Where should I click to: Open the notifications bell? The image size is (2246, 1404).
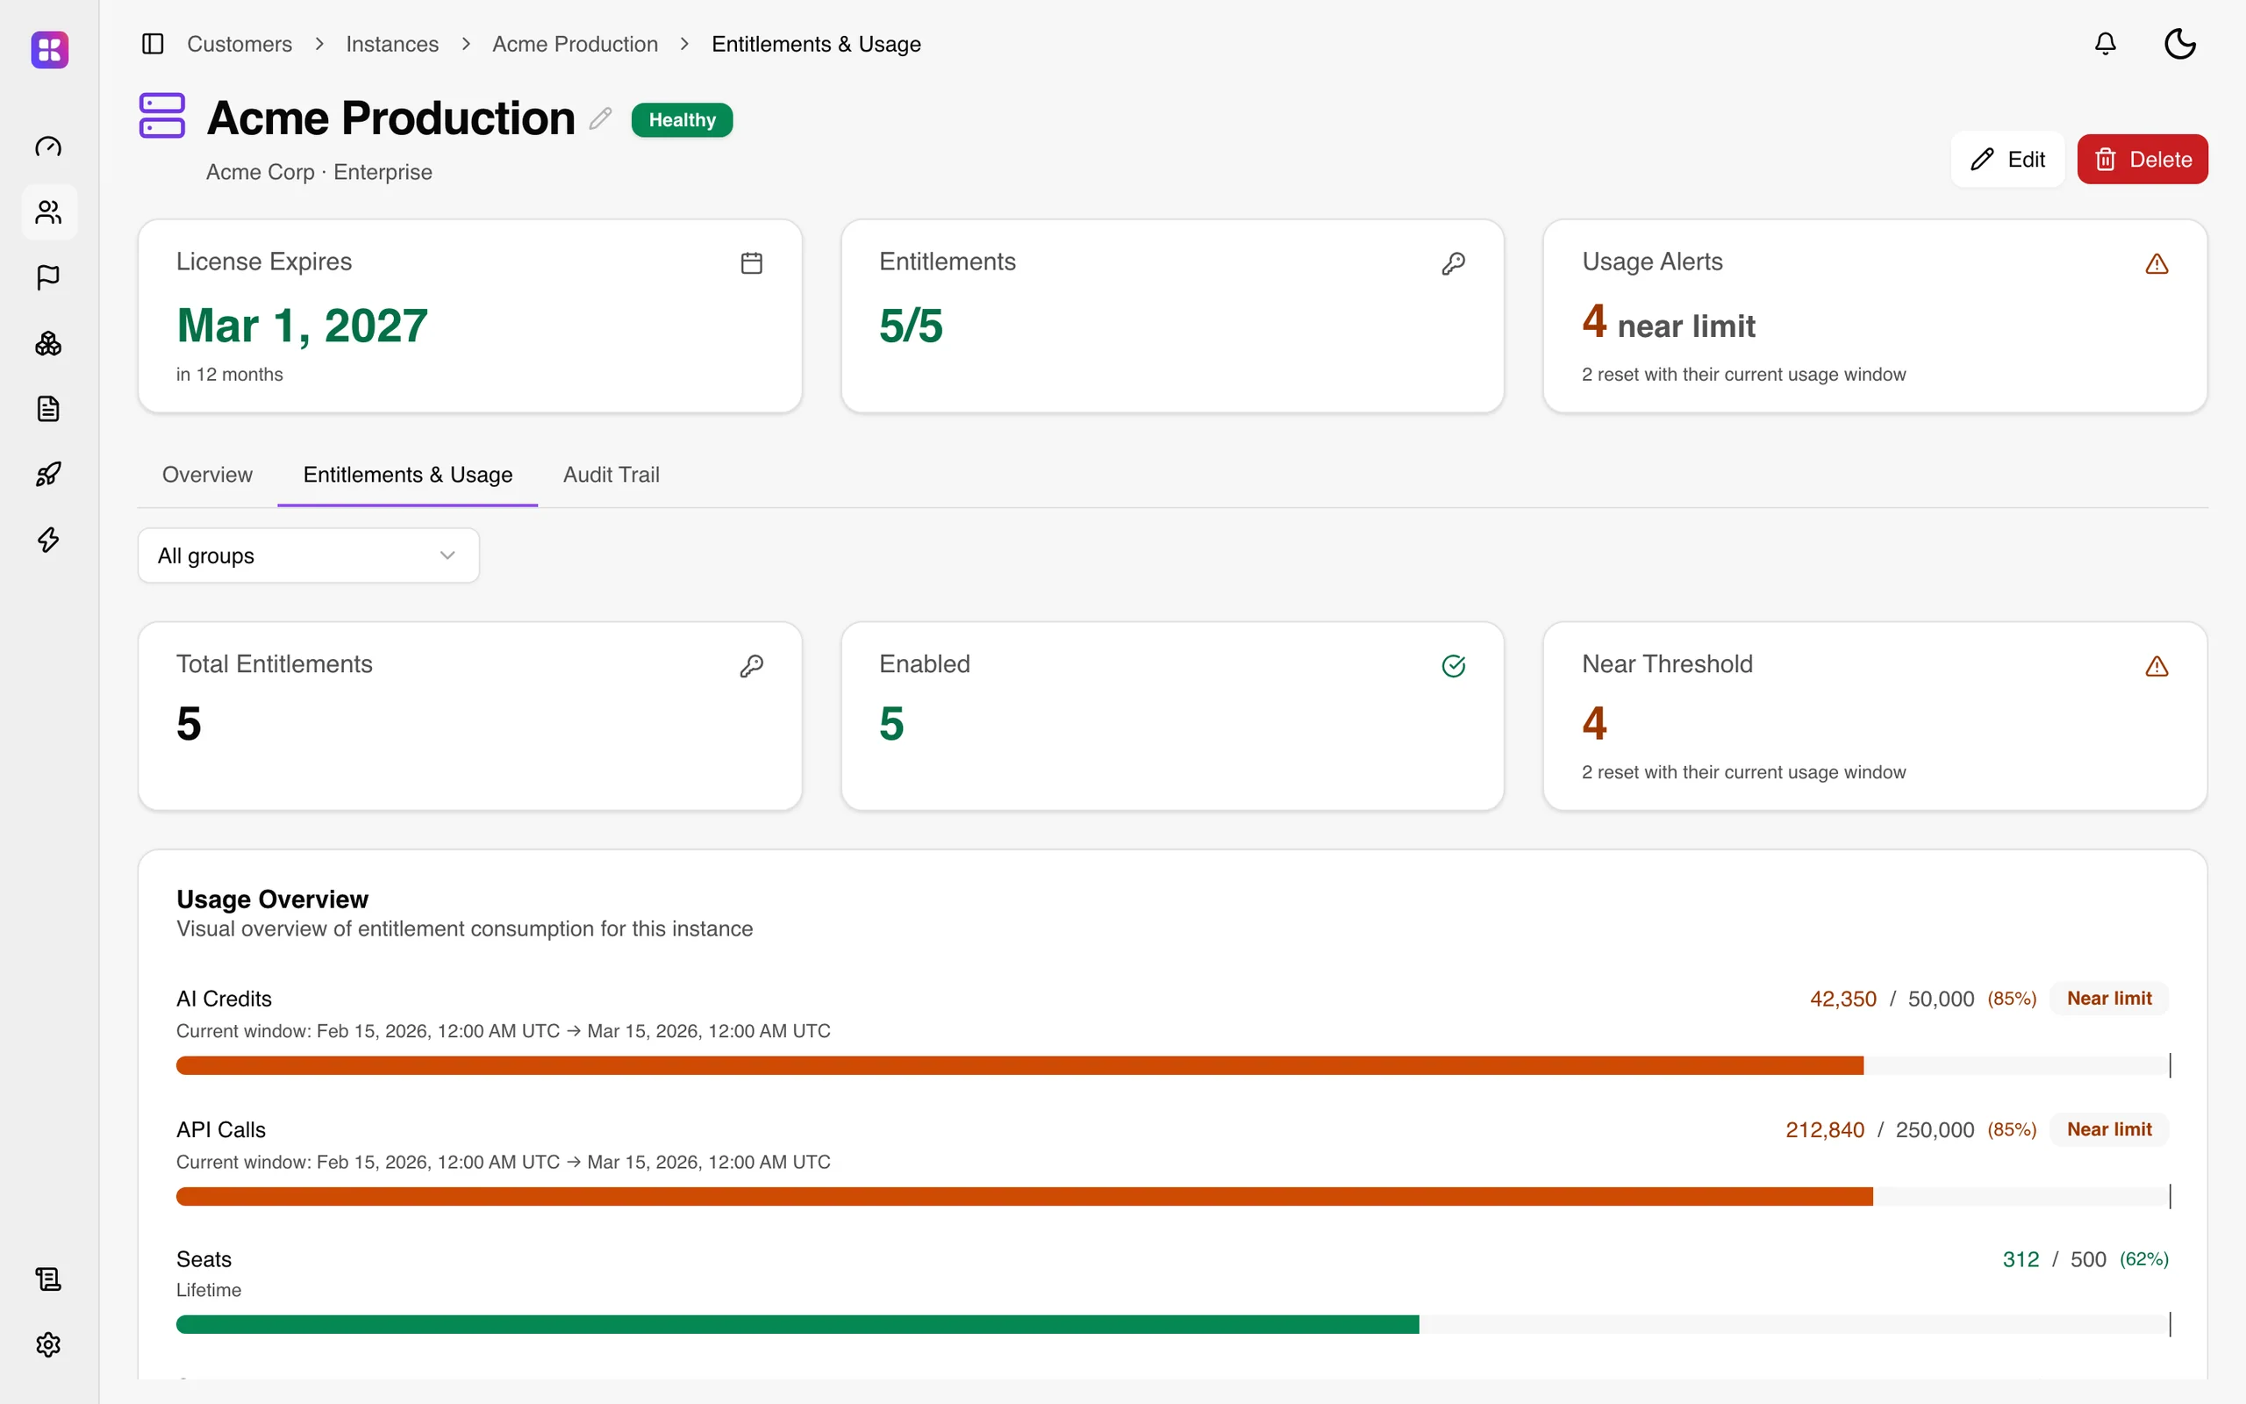pyautogui.click(x=2105, y=44)
